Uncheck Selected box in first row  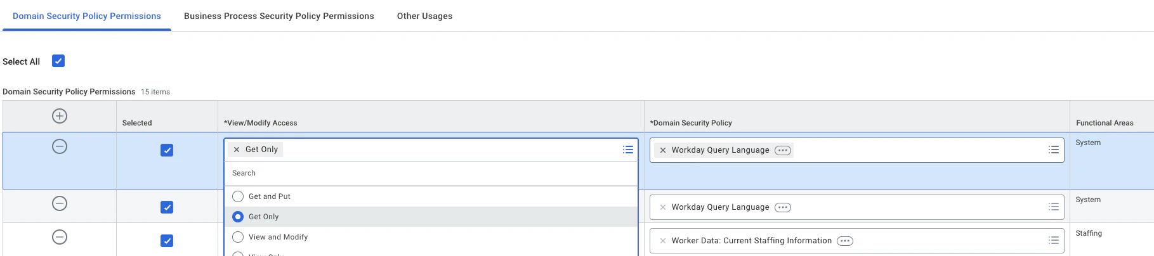tap(167, 150)
